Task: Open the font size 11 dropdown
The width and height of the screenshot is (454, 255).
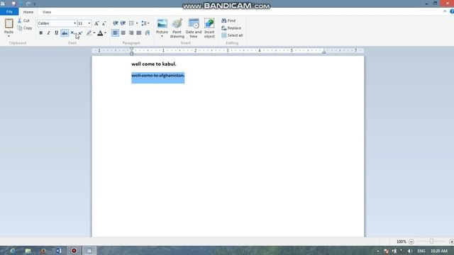Action: click(x=89, y=23)
